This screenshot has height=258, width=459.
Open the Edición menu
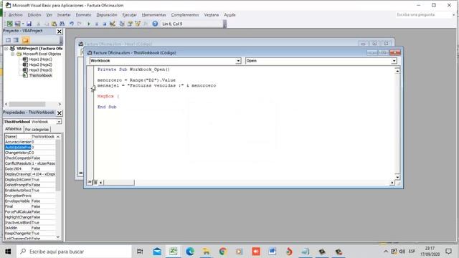point(34,14)
